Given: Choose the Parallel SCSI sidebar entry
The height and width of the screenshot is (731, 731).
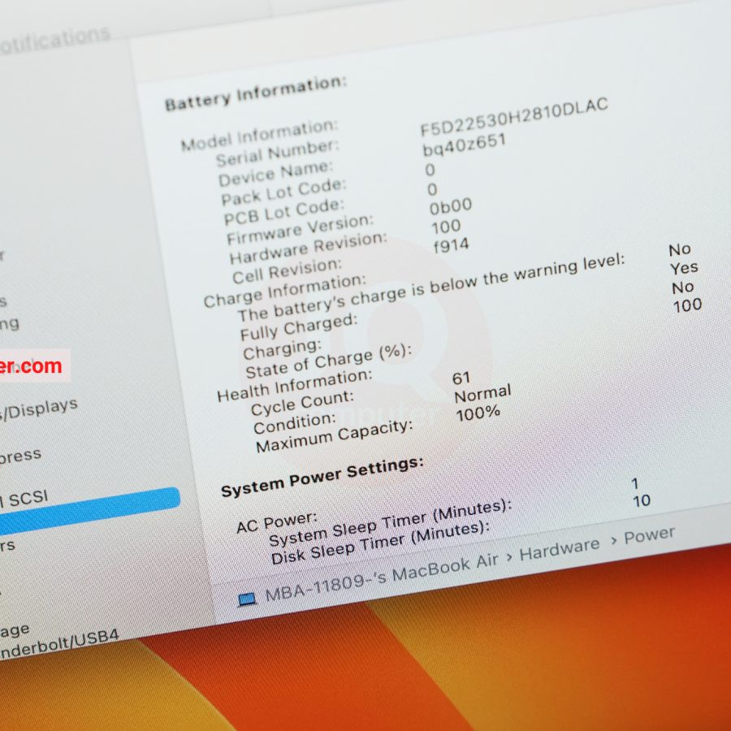Looking at the screenshot, I should point(24,500).
